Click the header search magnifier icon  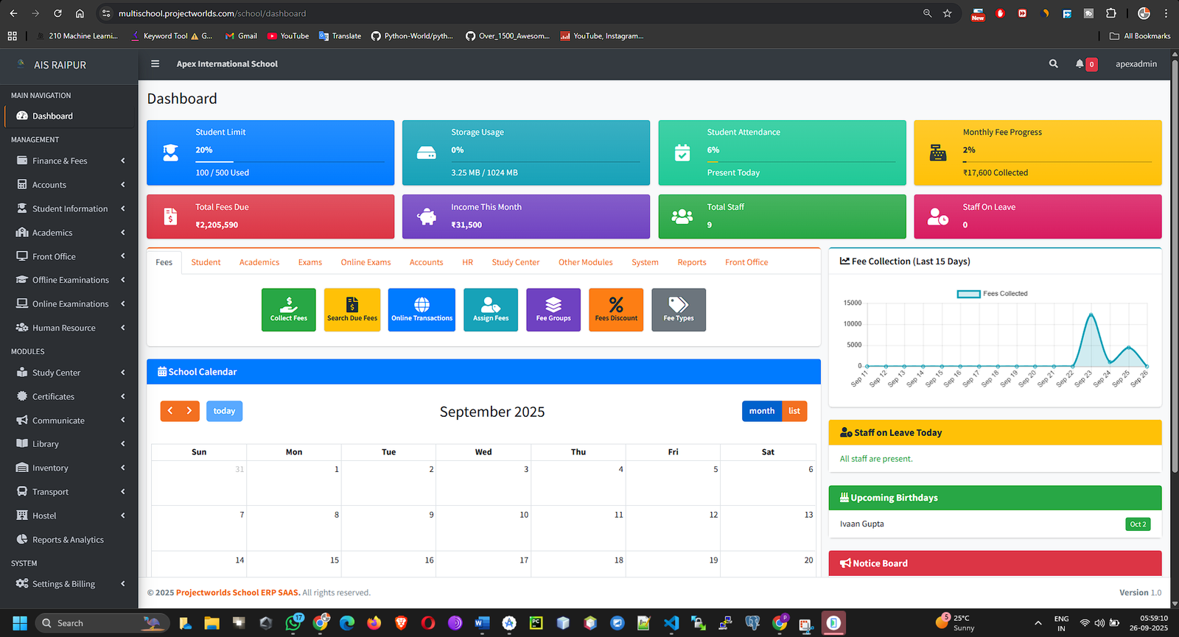(x=1053, y=64)
